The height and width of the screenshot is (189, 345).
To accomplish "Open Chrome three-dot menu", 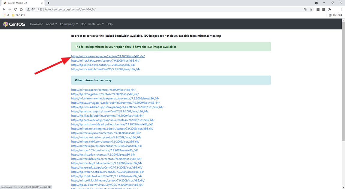I will (341, 10).
